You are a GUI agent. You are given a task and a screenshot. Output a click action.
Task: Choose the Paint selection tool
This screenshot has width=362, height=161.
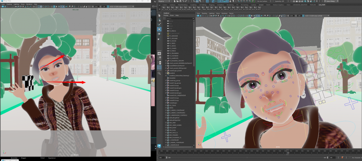click(x=159, y=25)
